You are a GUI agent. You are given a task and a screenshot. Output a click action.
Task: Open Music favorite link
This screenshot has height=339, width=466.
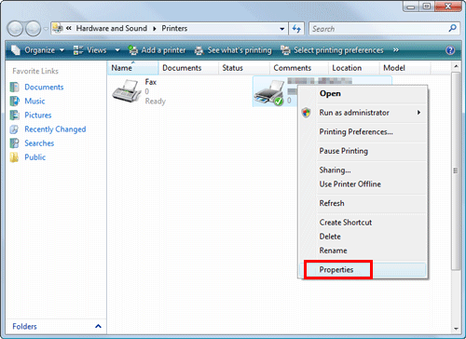(x=34, y=102)
